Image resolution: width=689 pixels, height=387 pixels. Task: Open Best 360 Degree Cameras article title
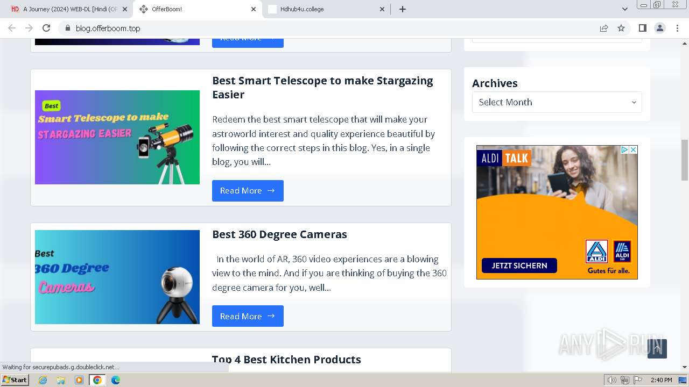click(x=279, y=234)
